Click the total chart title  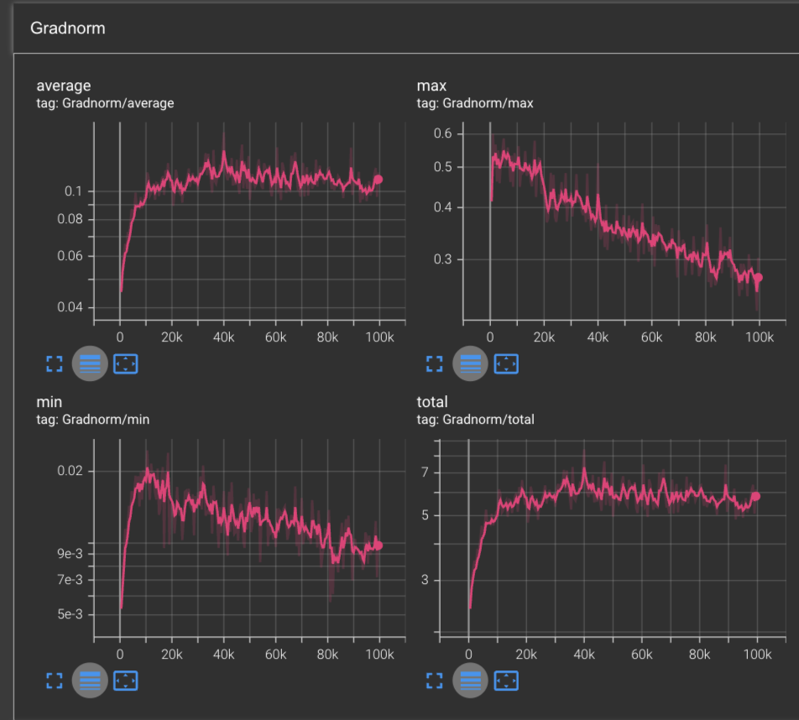click(432, 402)
